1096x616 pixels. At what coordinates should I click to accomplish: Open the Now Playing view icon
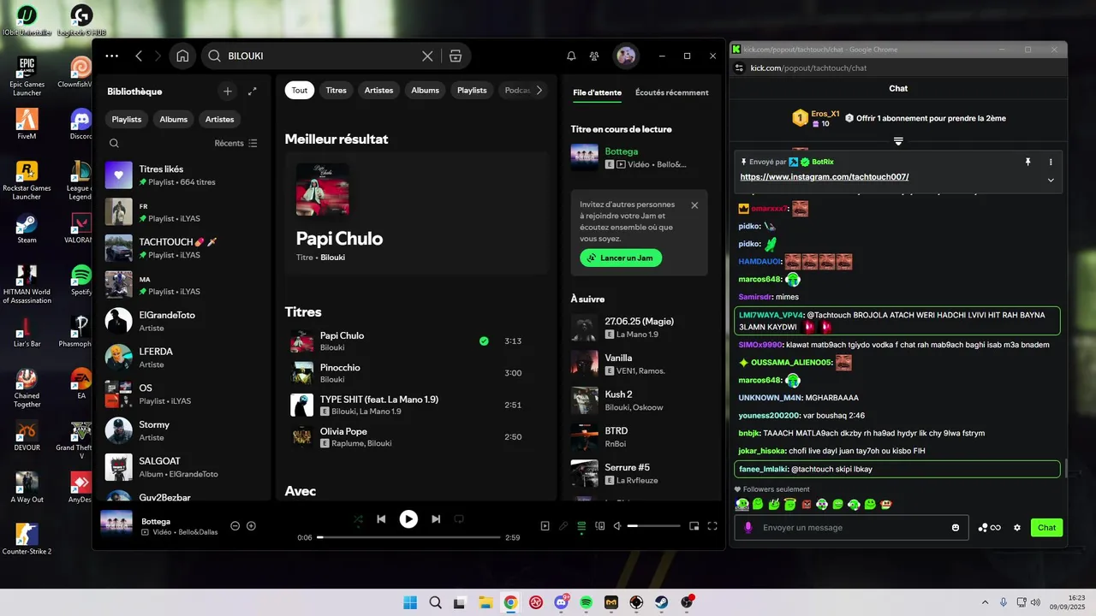point(545,526)
